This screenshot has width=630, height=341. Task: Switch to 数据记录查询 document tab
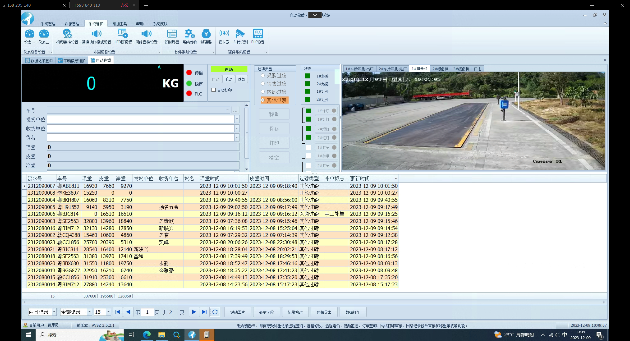pos(39,60)
